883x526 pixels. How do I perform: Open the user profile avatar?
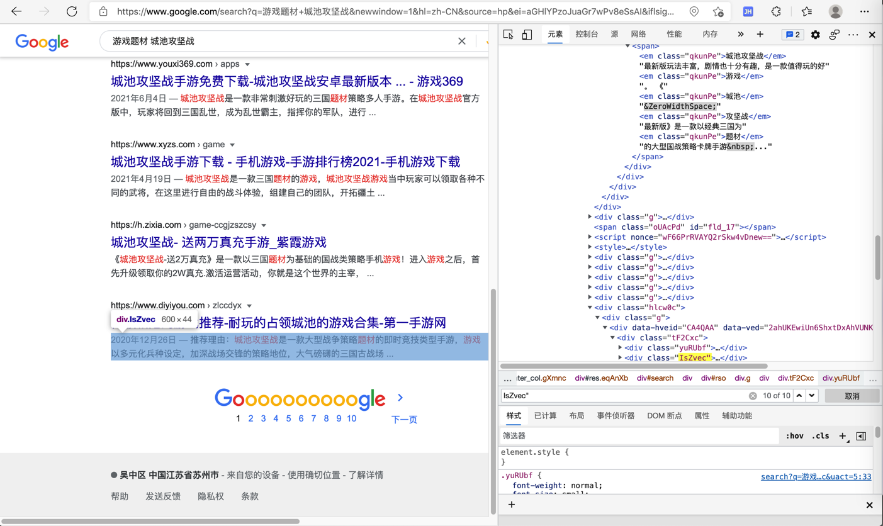835,11
